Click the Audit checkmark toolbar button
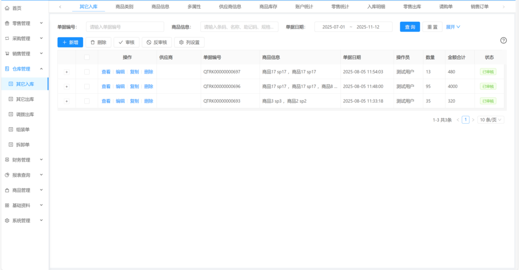 coord(126,43)
